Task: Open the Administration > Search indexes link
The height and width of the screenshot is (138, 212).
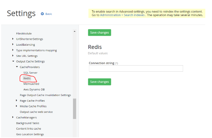Action: pyautogui.click(x=122, y=15)
